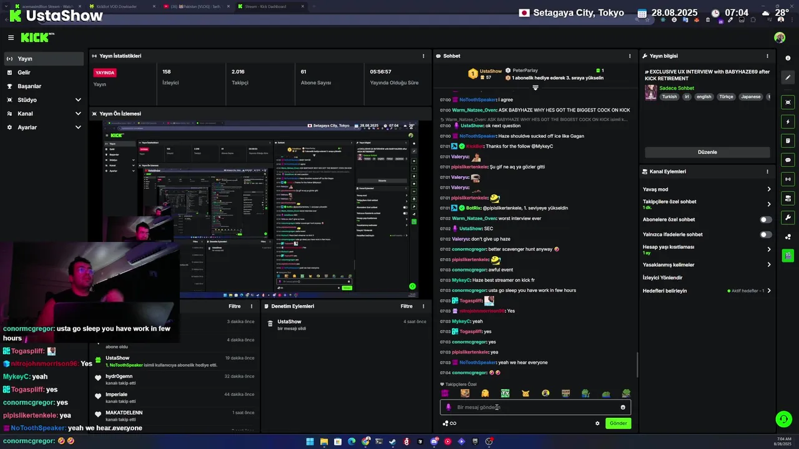
Task: Click the Sadece Sohbet category link
Action: coord(677,88)
